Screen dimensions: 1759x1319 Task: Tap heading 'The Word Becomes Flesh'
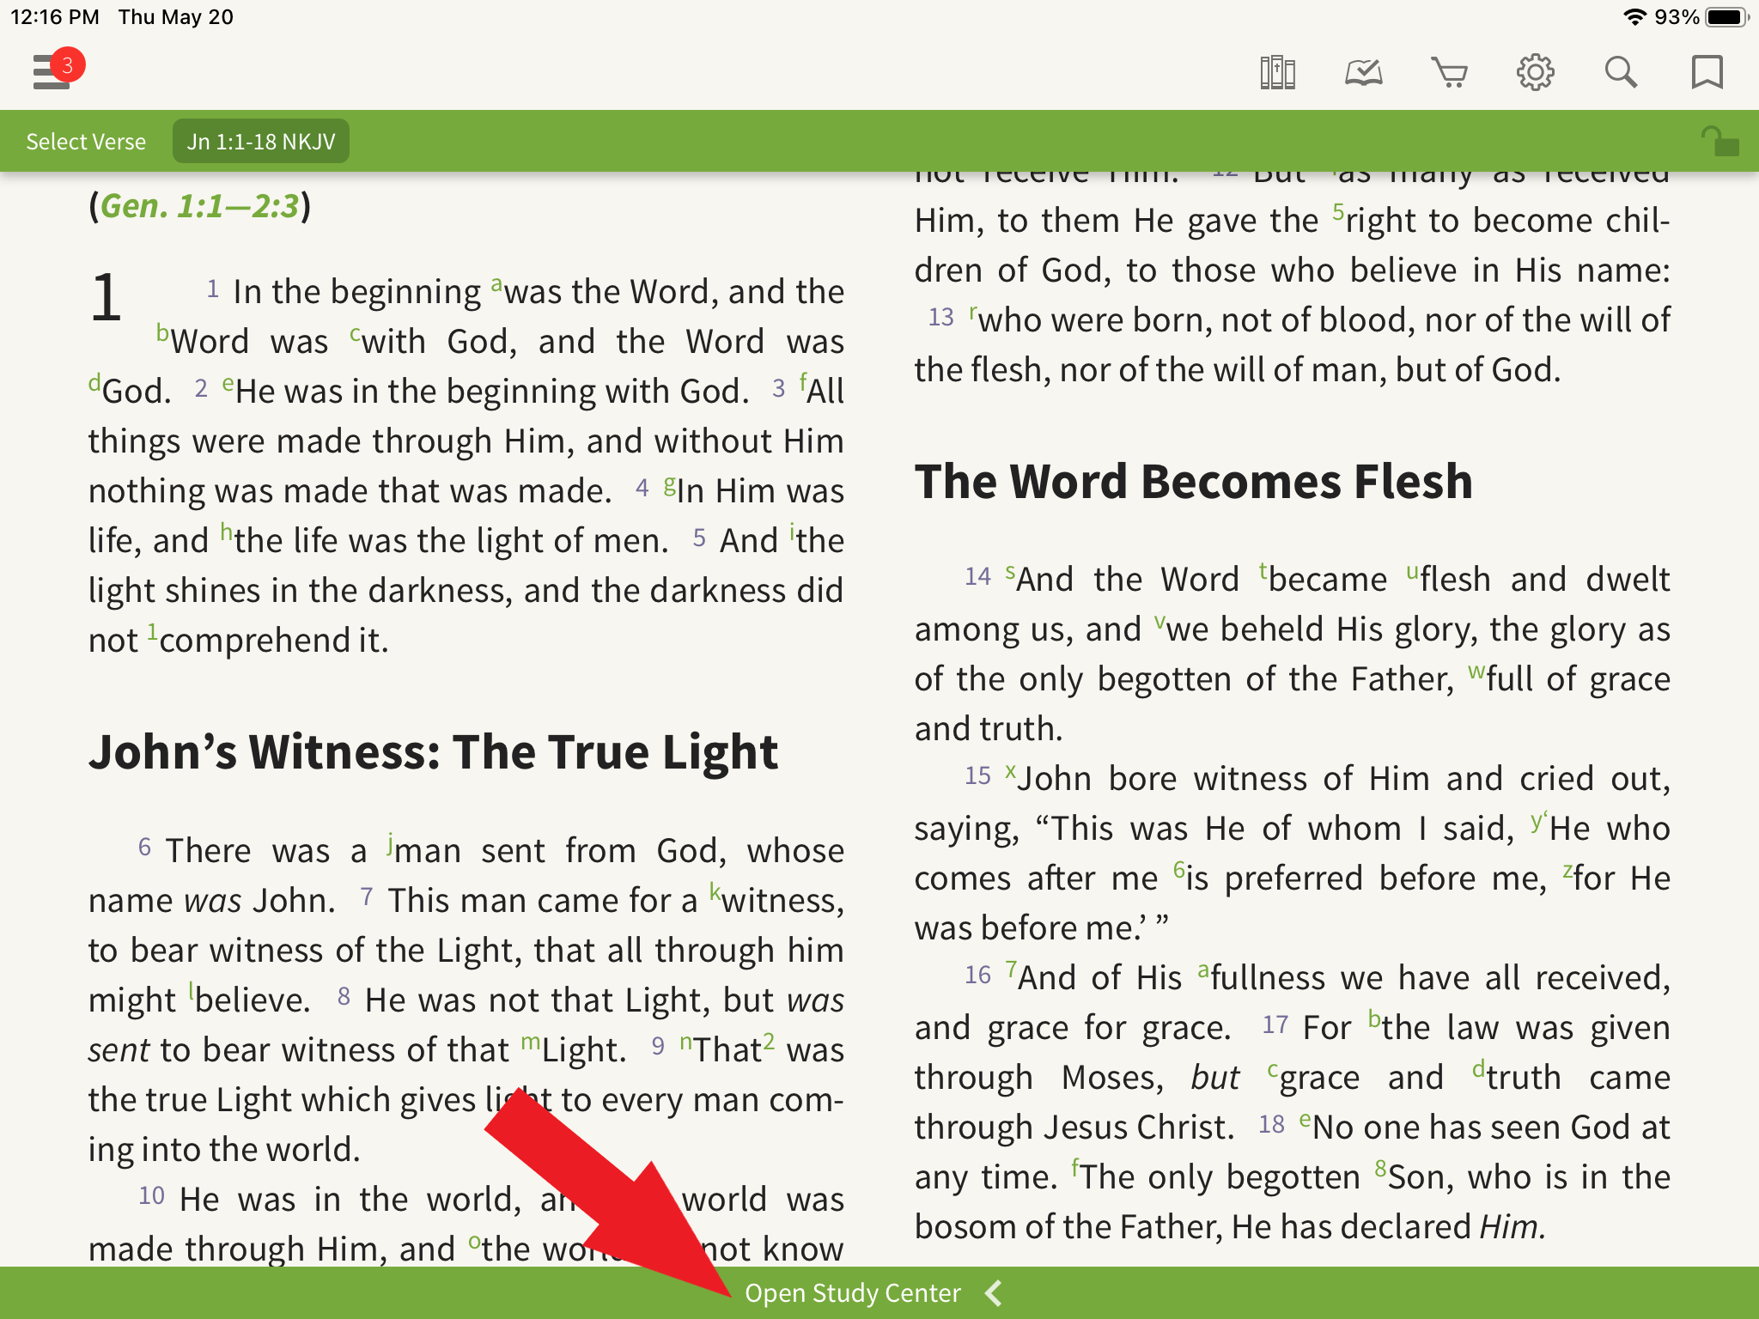tap(1193, 481)
